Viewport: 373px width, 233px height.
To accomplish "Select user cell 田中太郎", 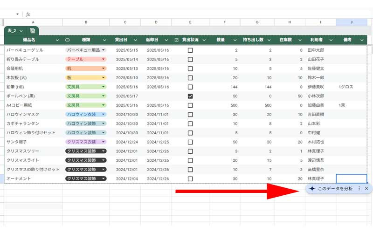I will point(320,50).
